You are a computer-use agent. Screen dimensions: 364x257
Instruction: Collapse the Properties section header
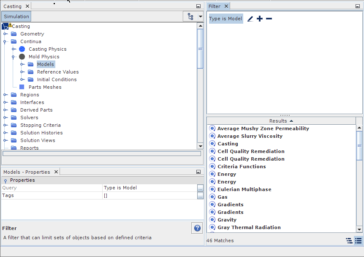(5, 180)
